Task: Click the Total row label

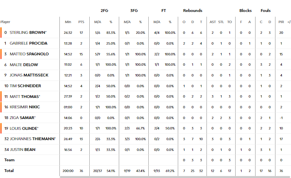Action: [9, 170]
